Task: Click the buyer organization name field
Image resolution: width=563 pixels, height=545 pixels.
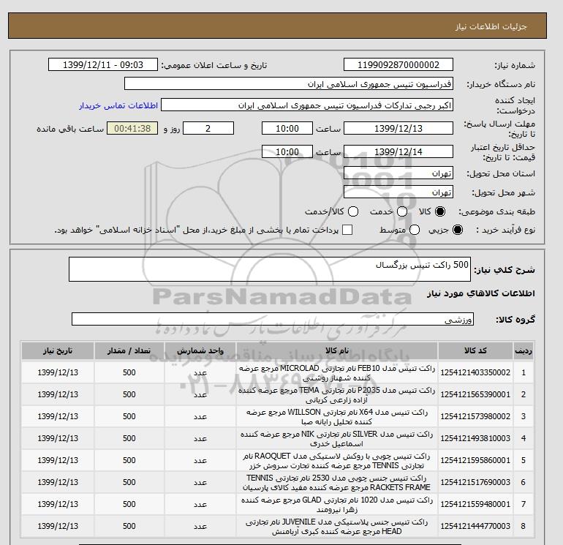Action: [289, 83]
